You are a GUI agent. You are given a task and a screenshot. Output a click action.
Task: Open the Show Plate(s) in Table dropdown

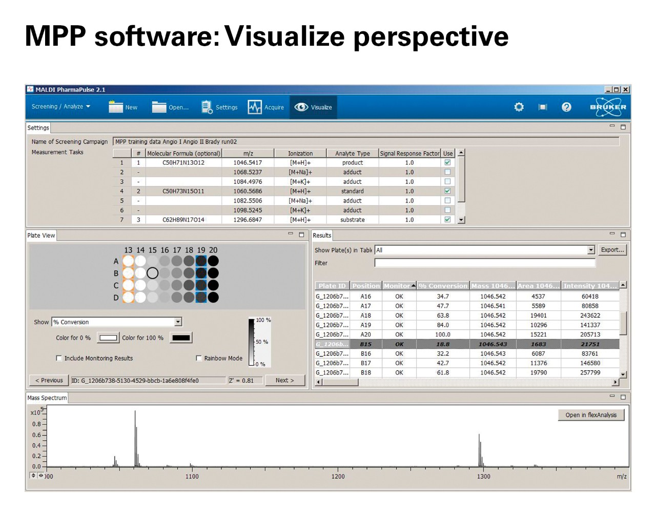click(x=591, y=250)
